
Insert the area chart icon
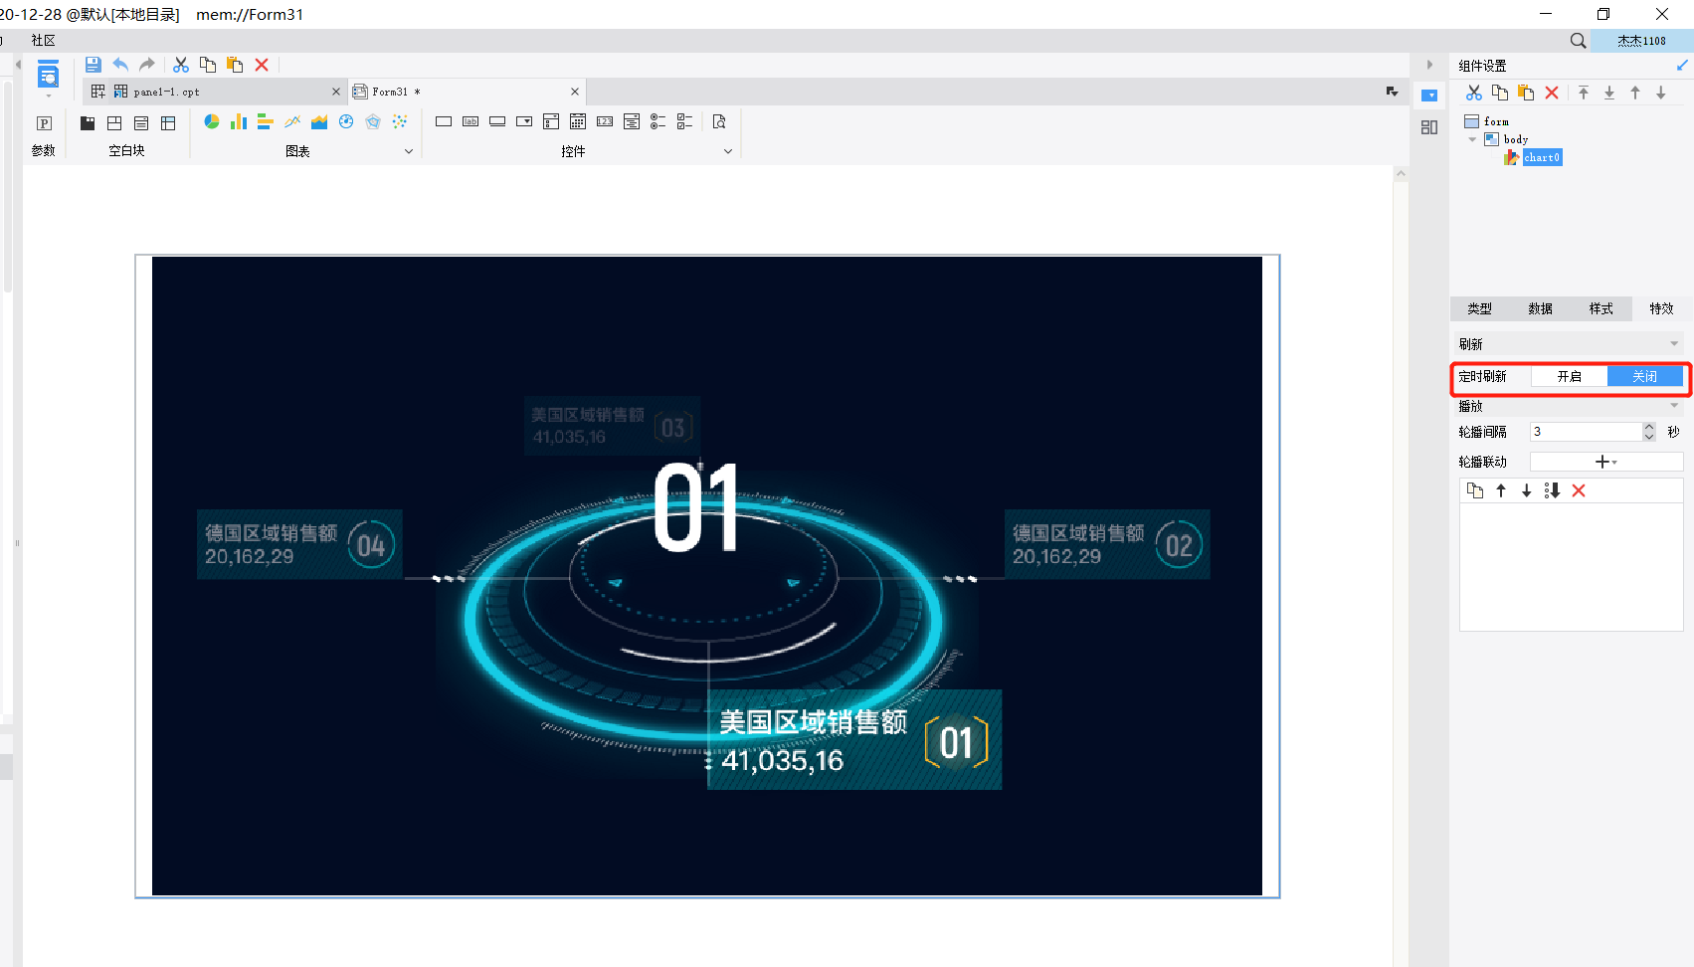coord(319,121)
